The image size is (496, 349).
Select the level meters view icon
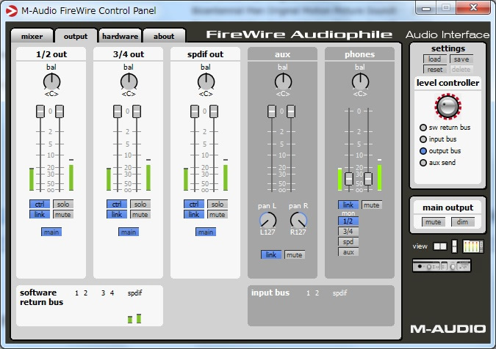[473, 246]
